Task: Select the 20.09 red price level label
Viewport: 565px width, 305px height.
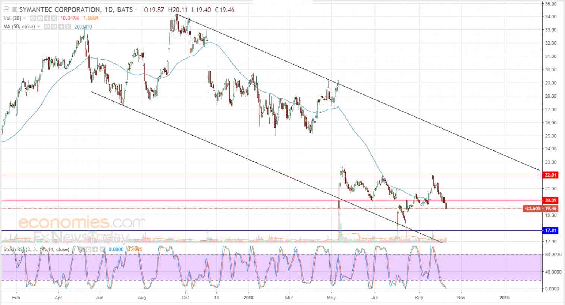Action: pyautogui.click(x=550, y=200)
